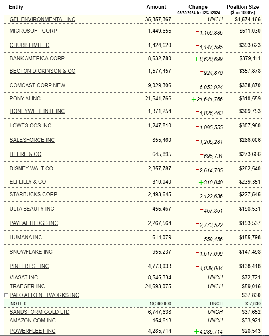This screenshot has height=336, width=269.
Task: Select the +21,641,766 change value
Action: (207, 99)
